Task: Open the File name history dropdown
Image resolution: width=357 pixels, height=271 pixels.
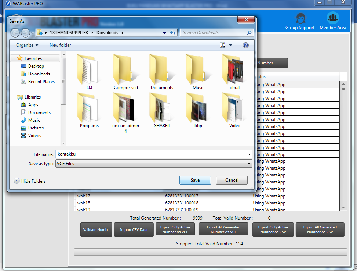Action: point(249,154)
